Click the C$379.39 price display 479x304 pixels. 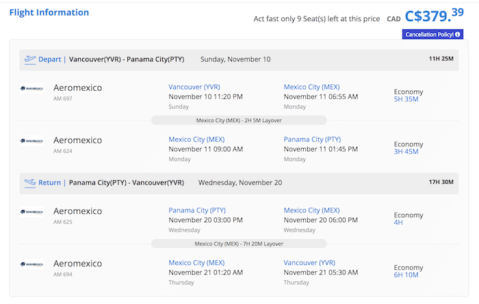pos(434,15)
